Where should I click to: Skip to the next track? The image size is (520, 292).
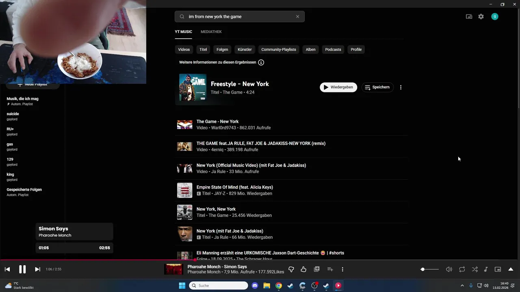click(x=37, y=269)
